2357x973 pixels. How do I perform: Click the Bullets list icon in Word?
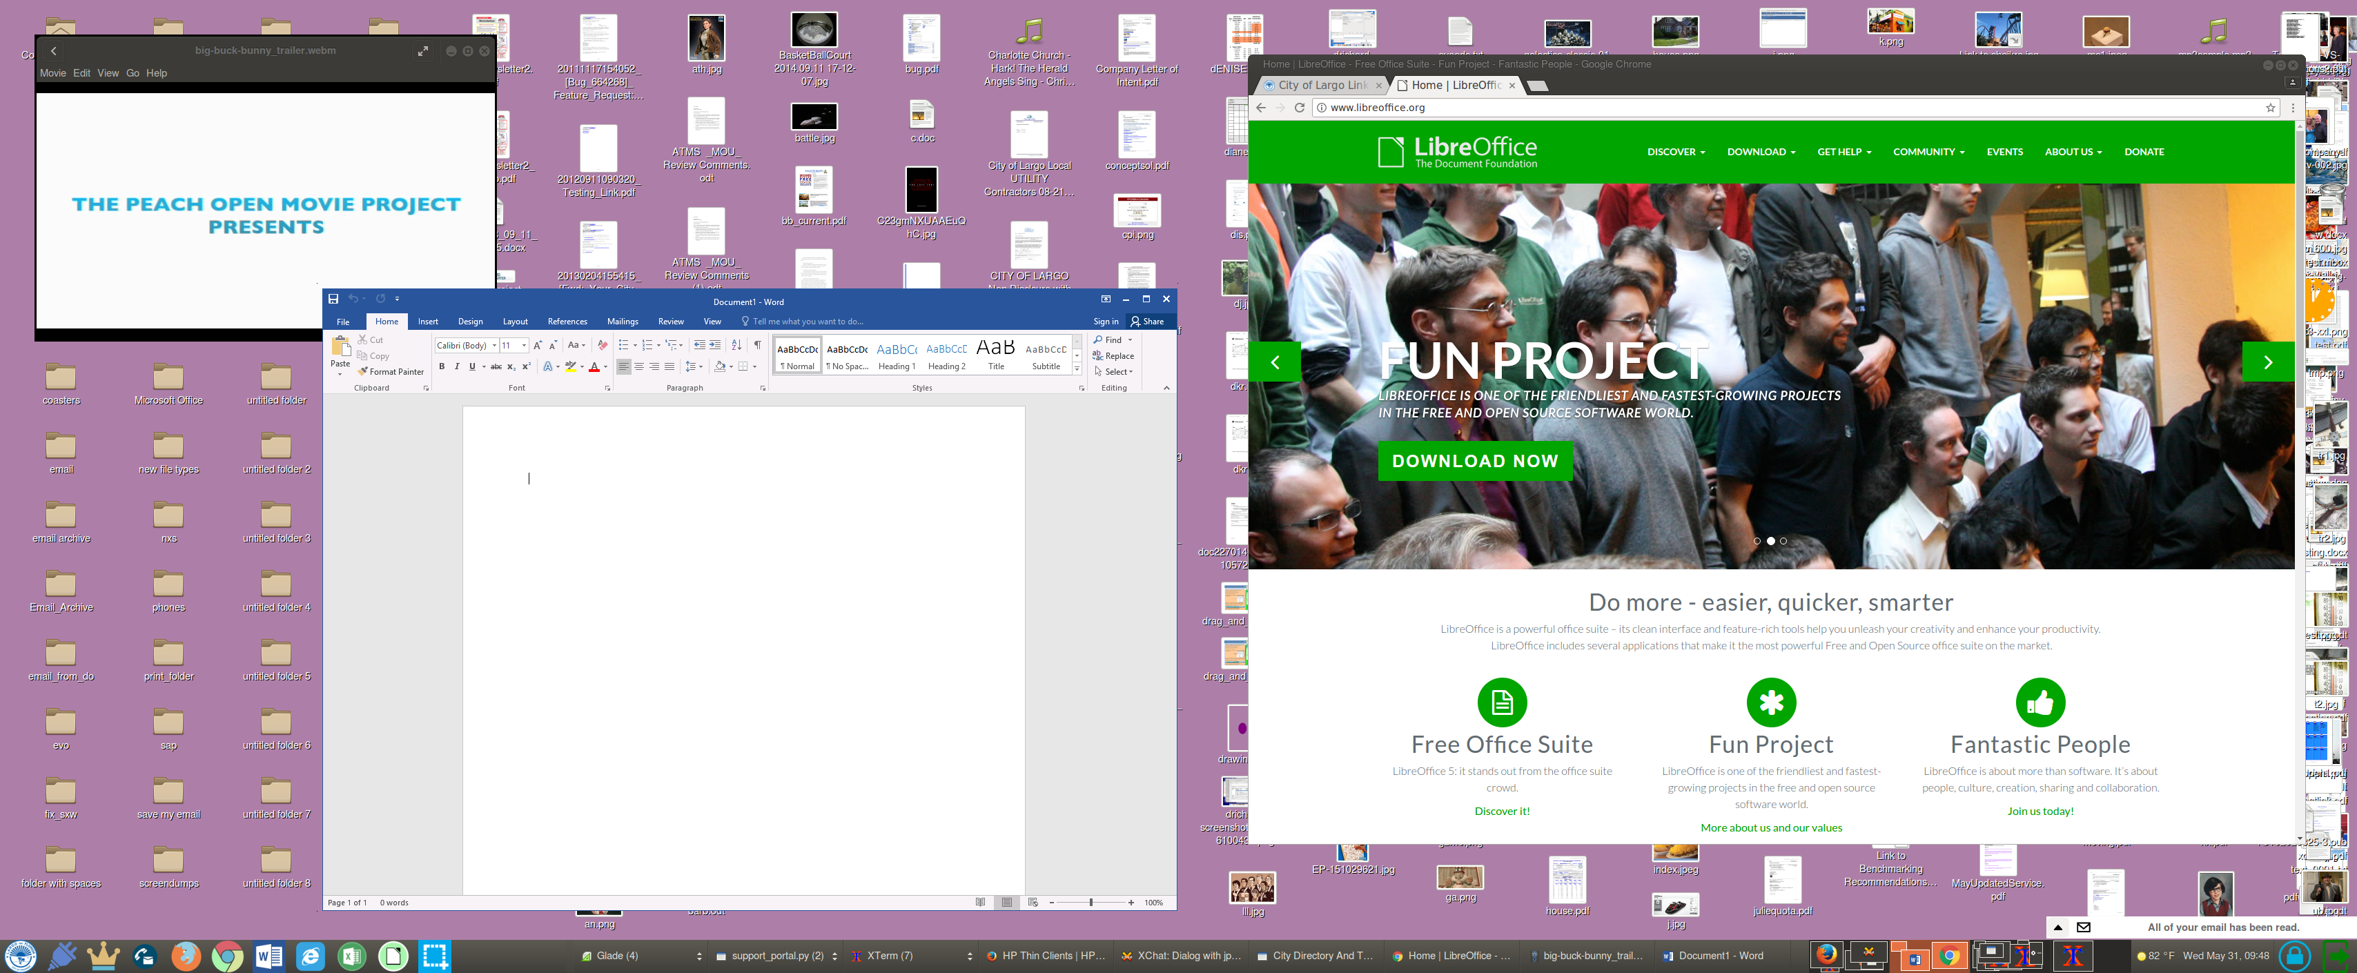(x=623, y=345)
